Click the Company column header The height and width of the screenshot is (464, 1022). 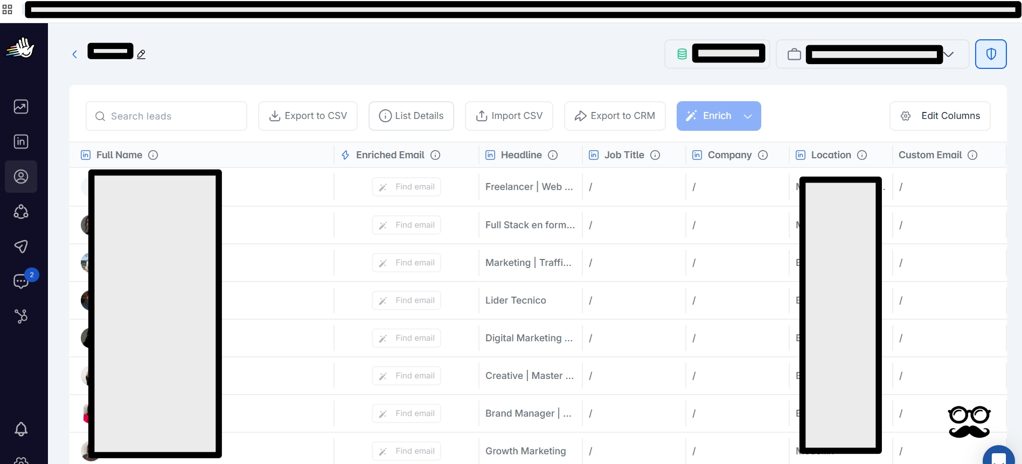click(x=729, y=155)
